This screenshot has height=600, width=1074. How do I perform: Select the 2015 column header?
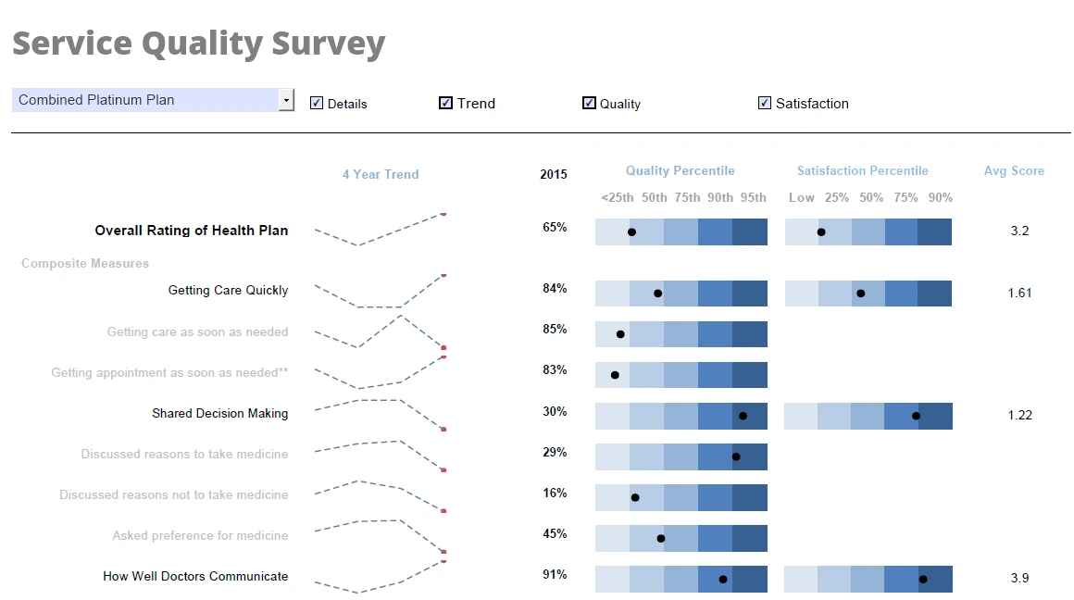[553, 173]
